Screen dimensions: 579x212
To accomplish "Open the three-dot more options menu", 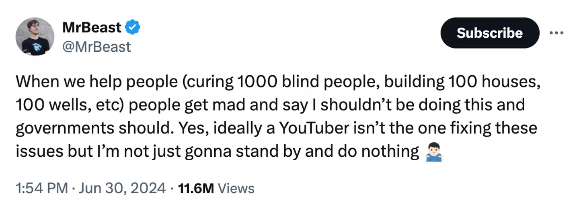I will point(557,32).
